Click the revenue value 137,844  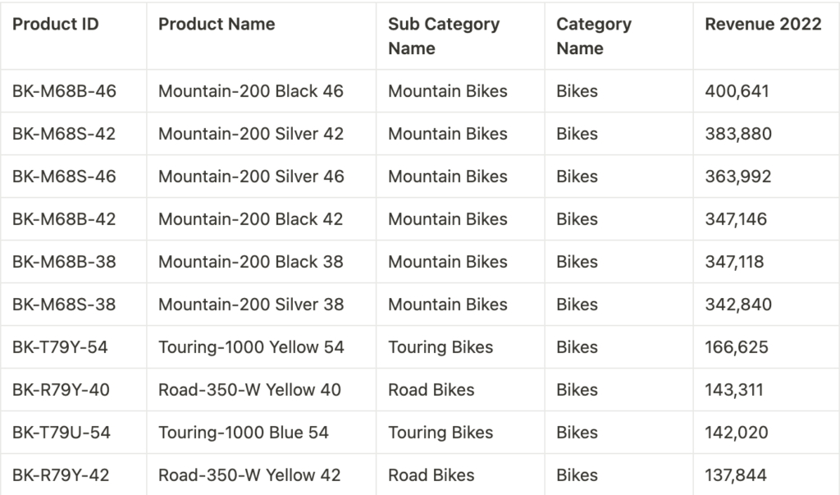736,475
